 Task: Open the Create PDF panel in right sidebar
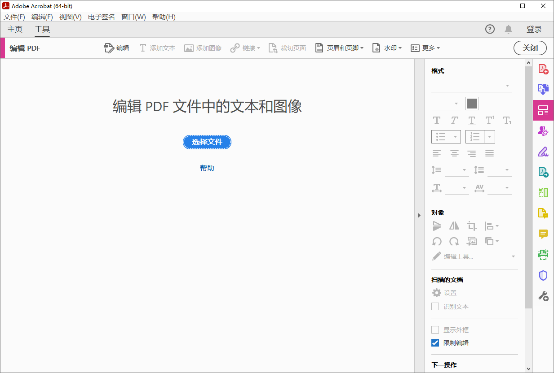pyautogui.click(x=543, y=69)
